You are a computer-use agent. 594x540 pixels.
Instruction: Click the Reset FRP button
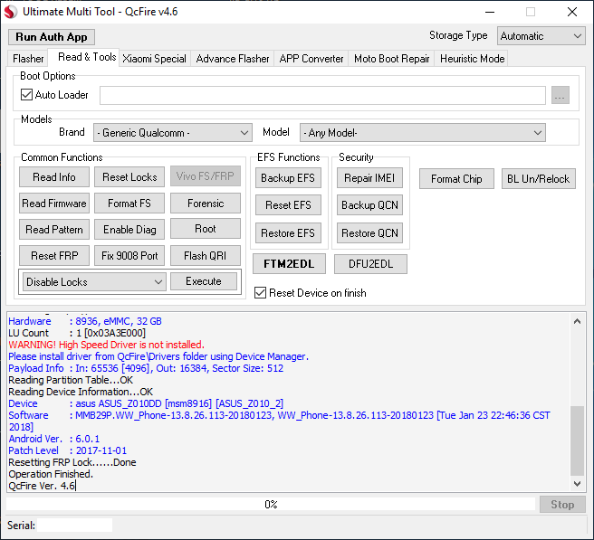54,256
